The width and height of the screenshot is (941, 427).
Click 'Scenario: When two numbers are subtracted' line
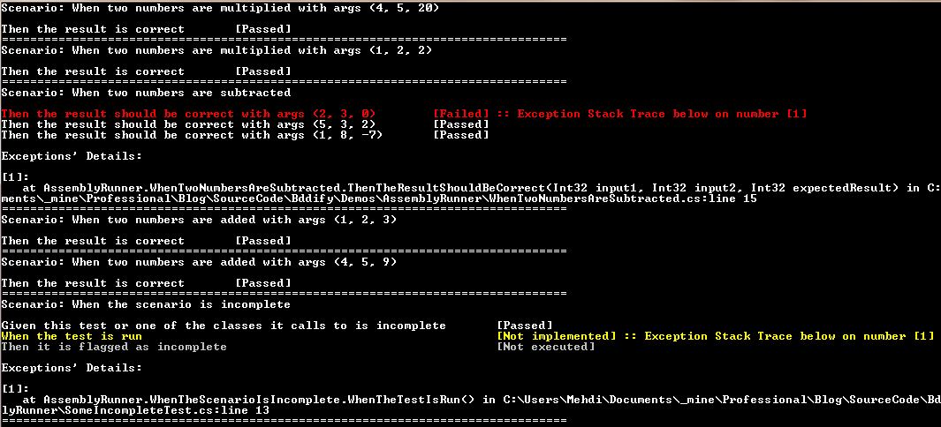(x=146, y=93)
